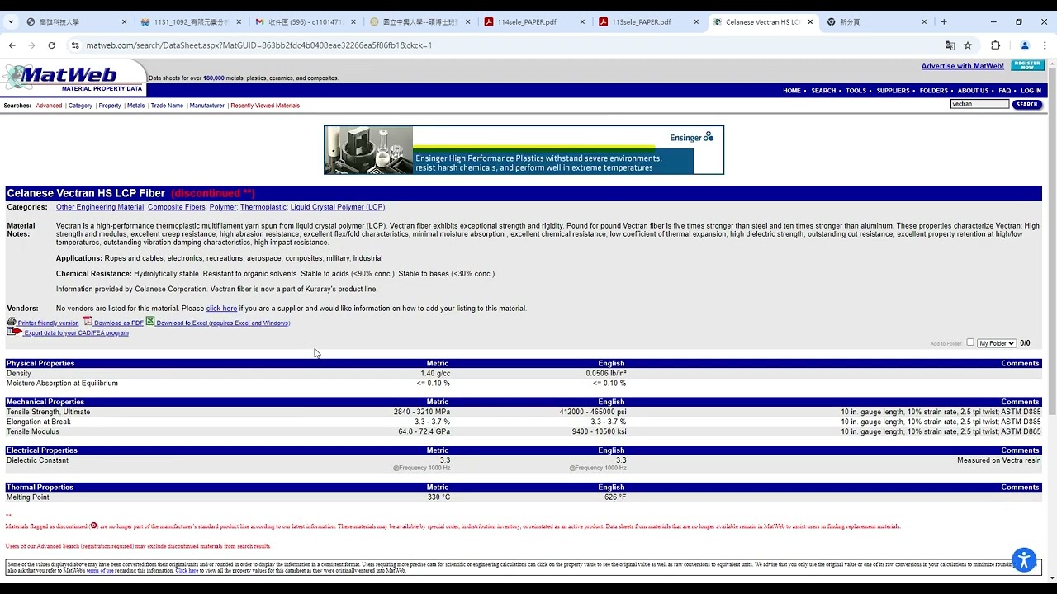Go back using the browser back arrow
This screenshot has width=1057, height=594.
coord(12,45)
